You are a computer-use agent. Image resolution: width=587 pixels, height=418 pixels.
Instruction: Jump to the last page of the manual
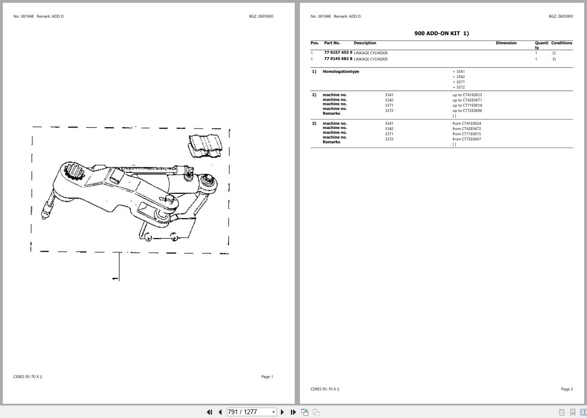click(x=293, y=412)
